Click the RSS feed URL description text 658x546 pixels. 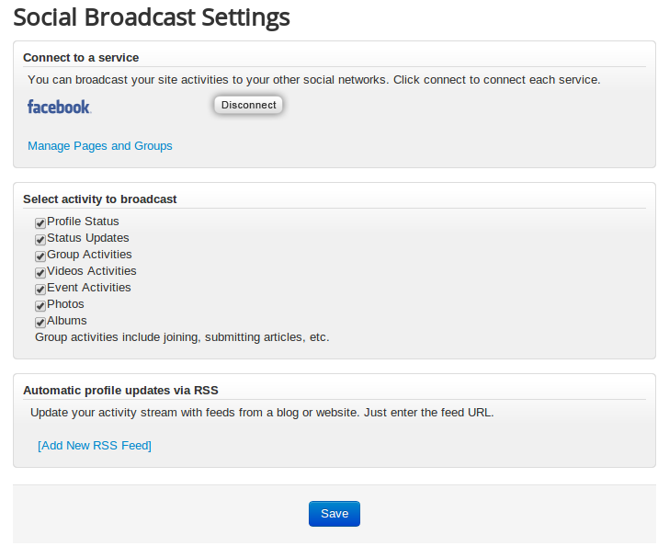pyautogui.click(x=262, y=413)
